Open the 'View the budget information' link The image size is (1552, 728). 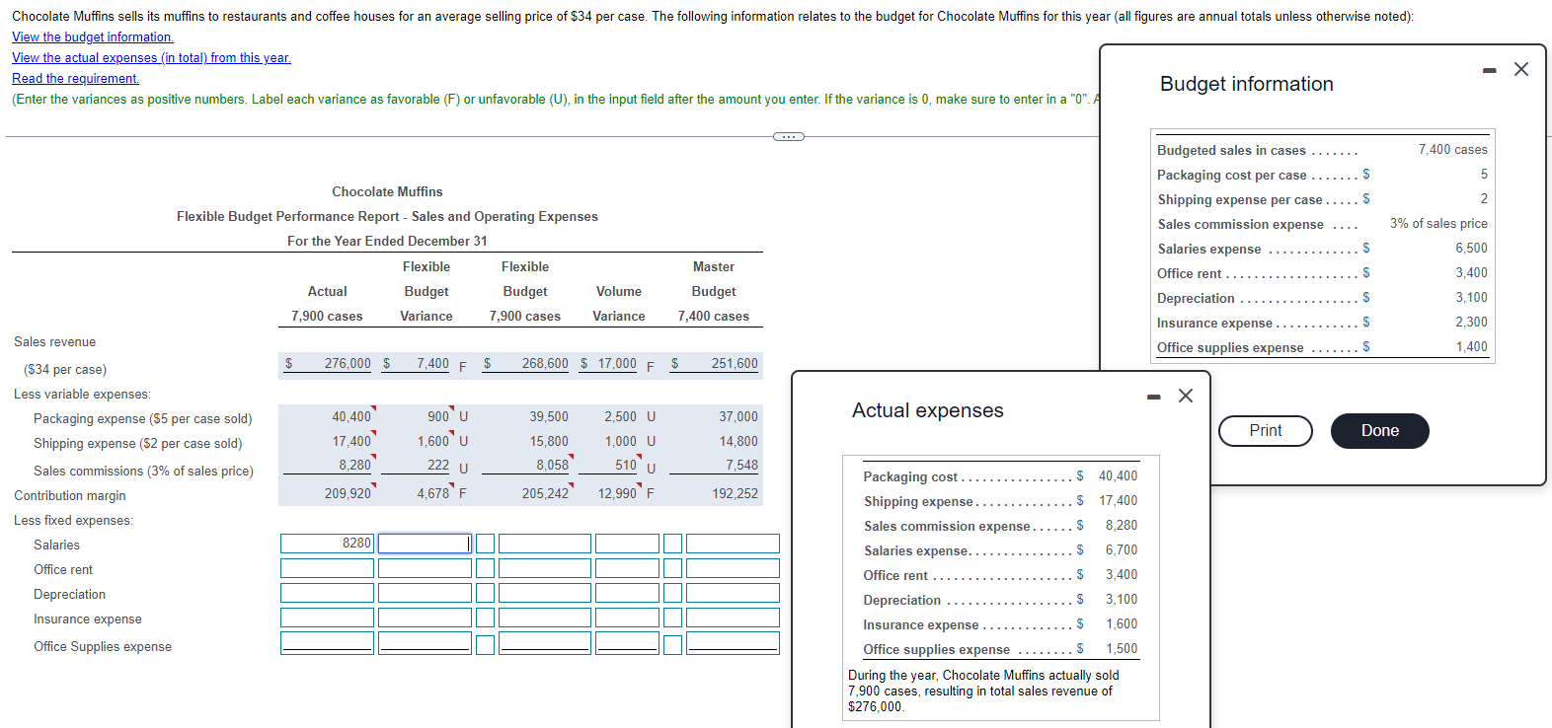coord(93,37)
